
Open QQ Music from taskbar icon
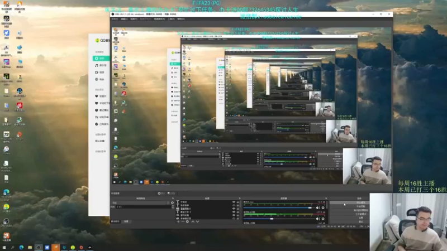click(x=73, y=248)
